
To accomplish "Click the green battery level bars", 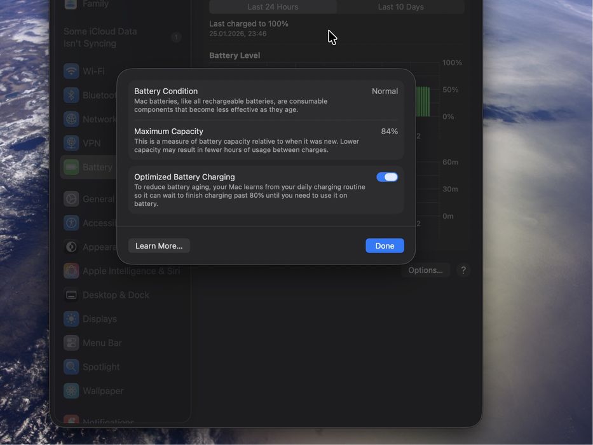I will coord(423,102).
